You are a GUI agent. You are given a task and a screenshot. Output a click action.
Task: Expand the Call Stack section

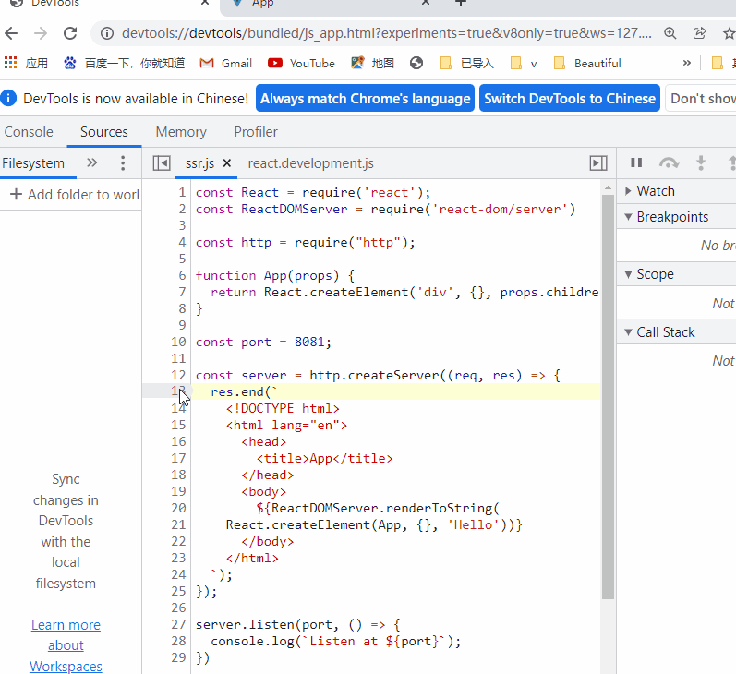(x=665, y=332)
